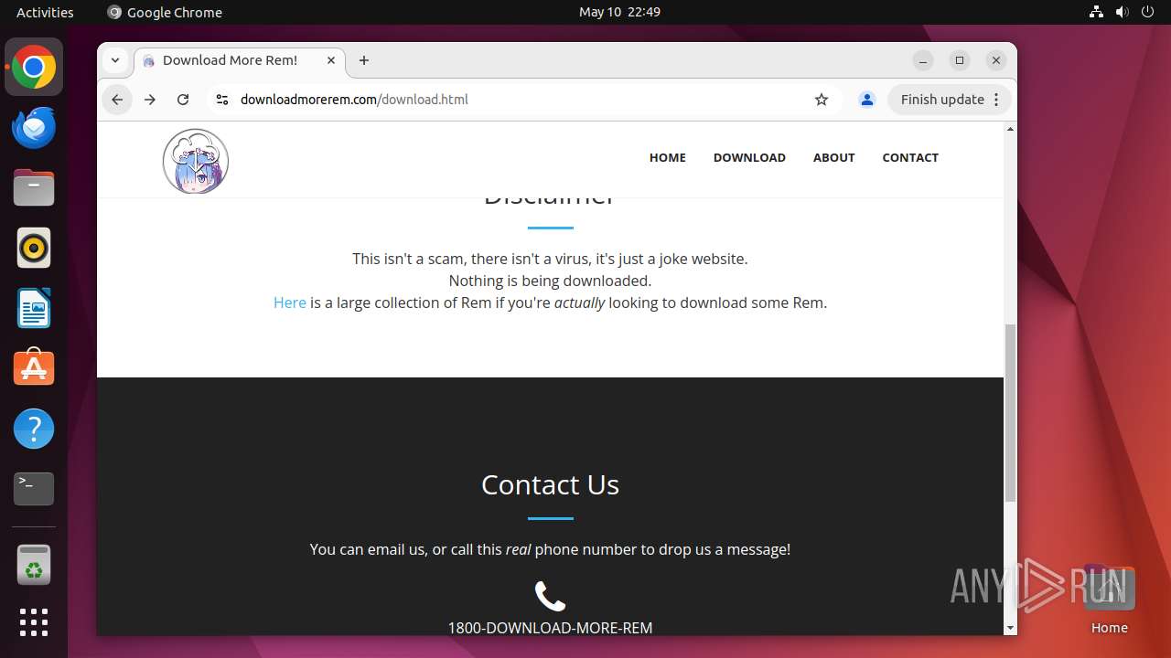
Task: Open the network status tray icon
Action: pyautogui.click(x=1097, y=12)
